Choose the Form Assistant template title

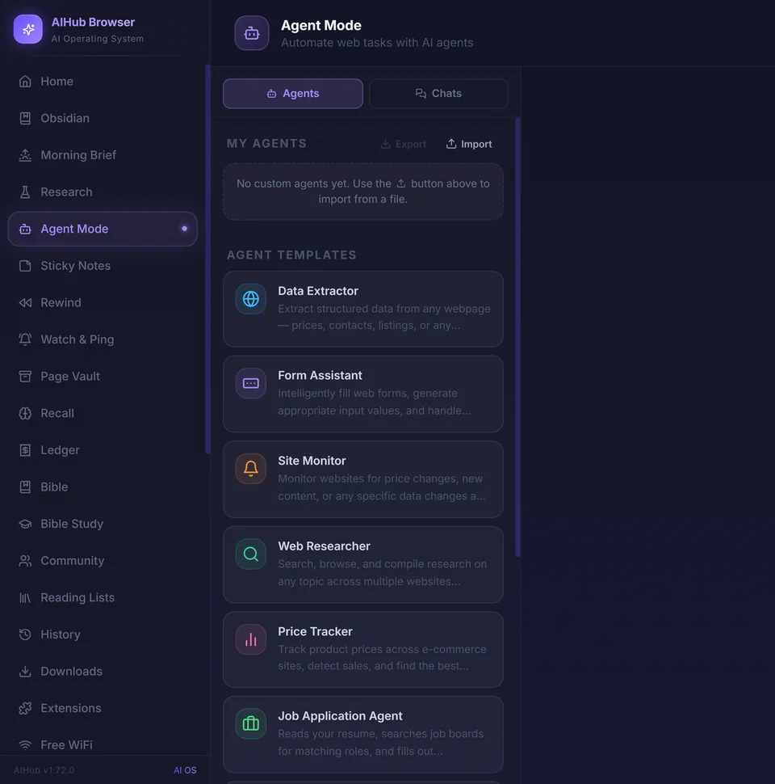(x=320, y=376)
